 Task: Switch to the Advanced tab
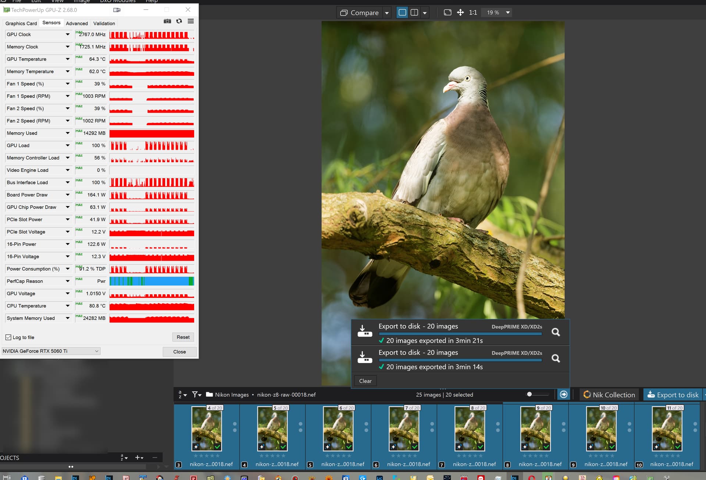[x=77, y=24]
